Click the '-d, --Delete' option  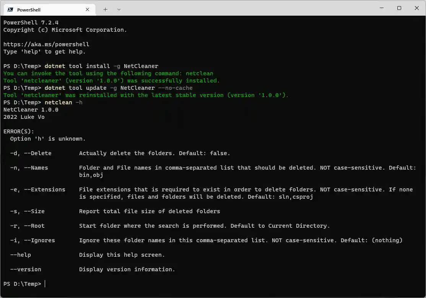click(31, 153)
